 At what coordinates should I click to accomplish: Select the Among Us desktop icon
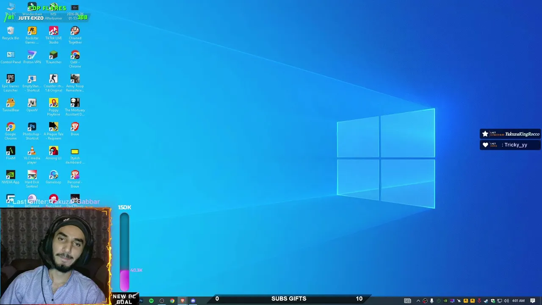coord(53,153)
